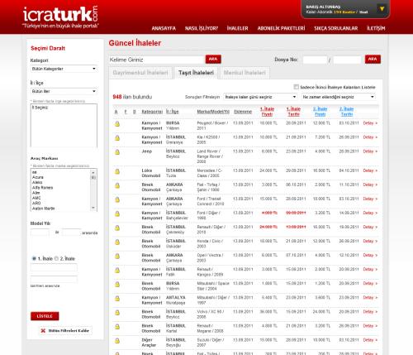Click the Araç Markası list scrollbar down arrow

coord(93,208)
